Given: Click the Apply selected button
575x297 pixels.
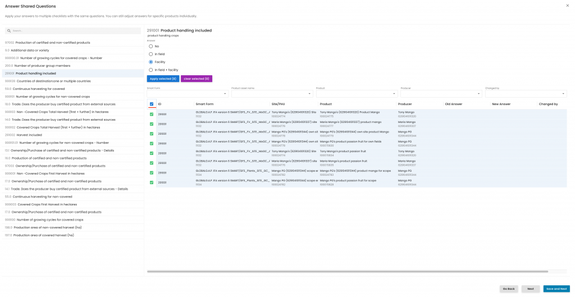Looking at the screenshot, I should click(163, 79).
